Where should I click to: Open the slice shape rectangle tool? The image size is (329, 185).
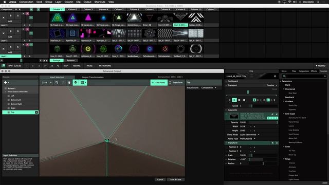coord(83,83)
